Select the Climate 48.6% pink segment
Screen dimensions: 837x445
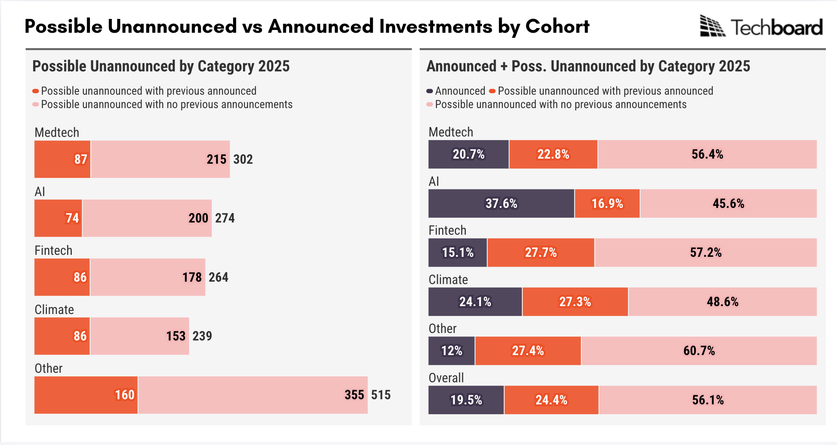click(722, 302)
